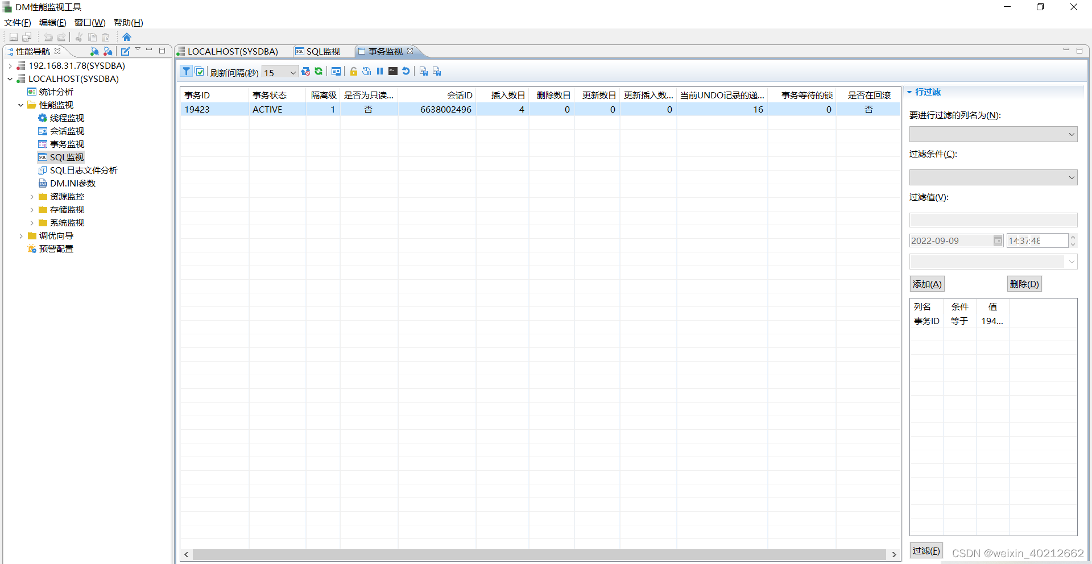Click the edit pencil icon in navigation panel
Viewport: 1092px width, 564px height.
click(x=125, y=51)
